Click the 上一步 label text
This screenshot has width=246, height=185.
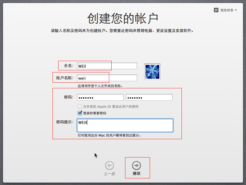click(109, 174)
